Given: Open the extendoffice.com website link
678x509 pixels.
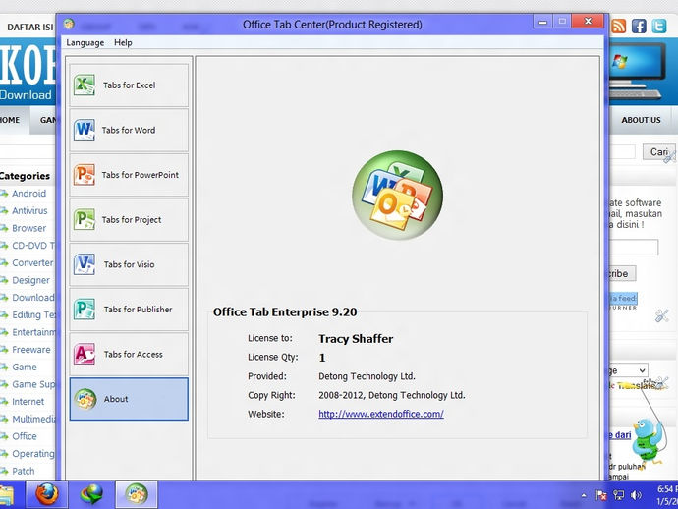Looking at the screenshot, I should 381,414.
